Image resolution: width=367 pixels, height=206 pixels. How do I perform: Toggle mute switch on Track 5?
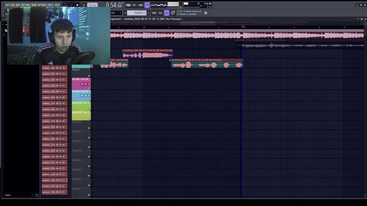pos(89,76)
